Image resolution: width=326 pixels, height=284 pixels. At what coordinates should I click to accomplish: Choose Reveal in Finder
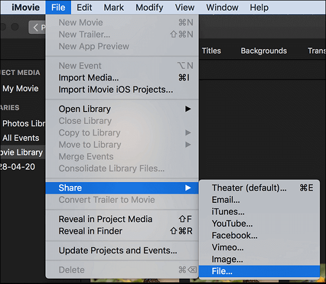tap(90, 231)
